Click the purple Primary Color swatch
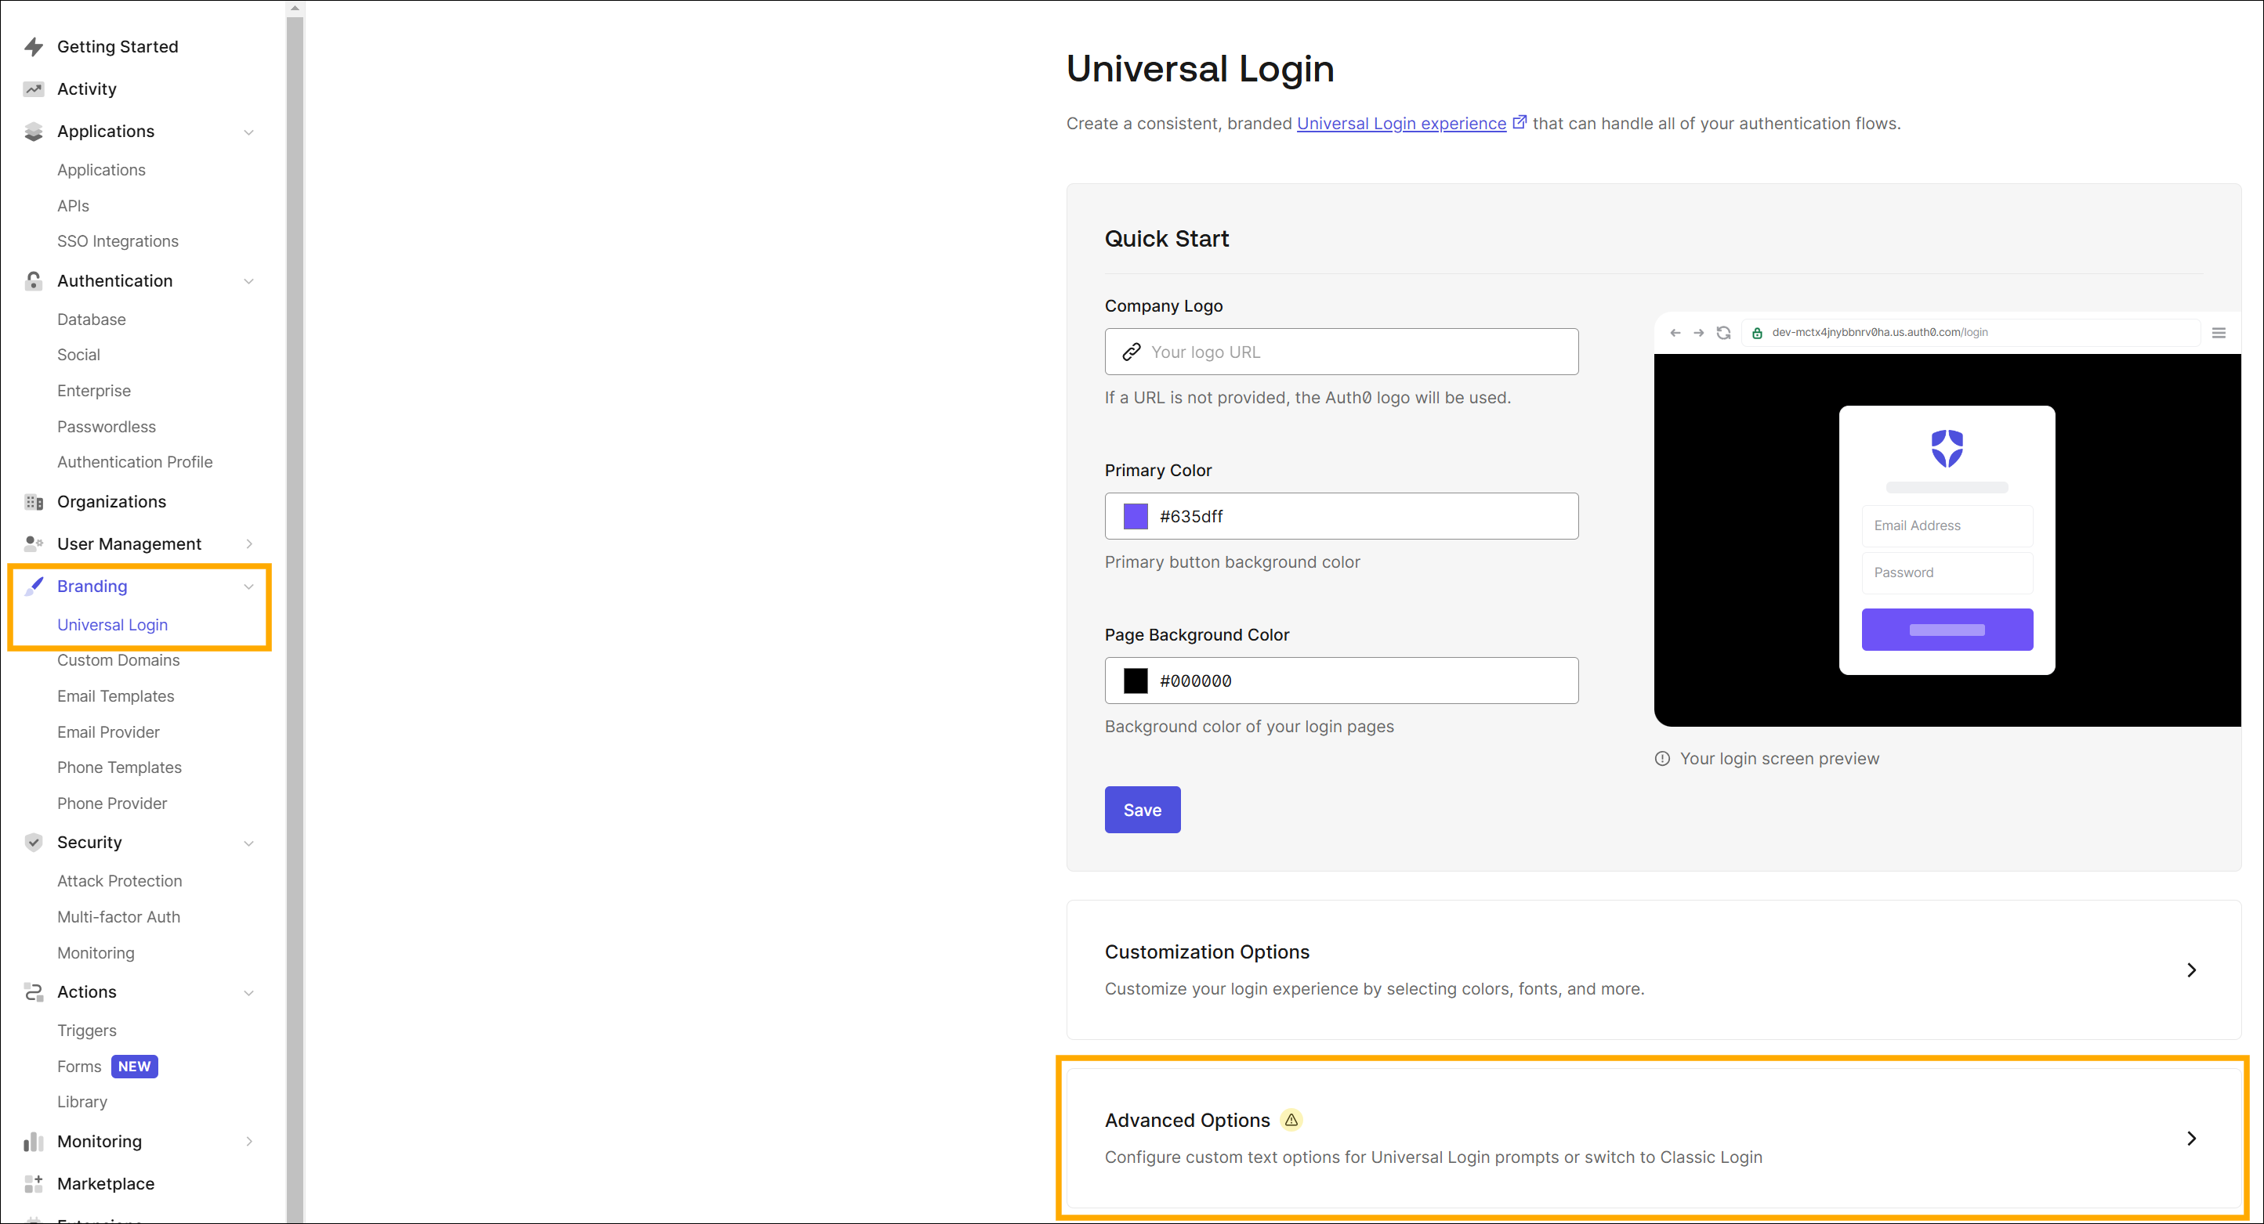This screenshot has width=2264, height=1224. (1135, 516)
